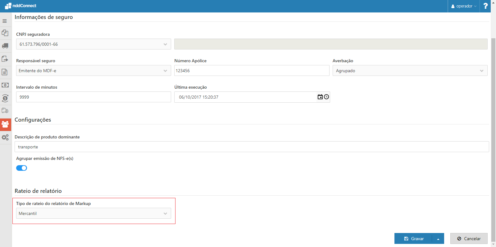Image resolution: width=496 pixels, height=247 pixels.
Task: Open settings gears icon in sidebar
Action: pos(5,137)
